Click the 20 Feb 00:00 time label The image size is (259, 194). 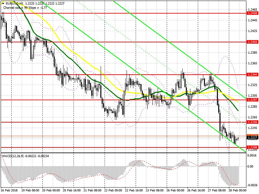pos(51,190)
